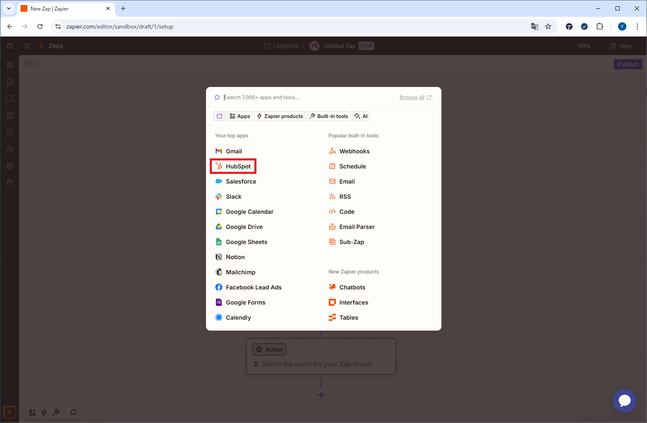Screen dimensions: 647x423
Task: Choose Sub-Zap tool
Action: (x=346, y=242)
